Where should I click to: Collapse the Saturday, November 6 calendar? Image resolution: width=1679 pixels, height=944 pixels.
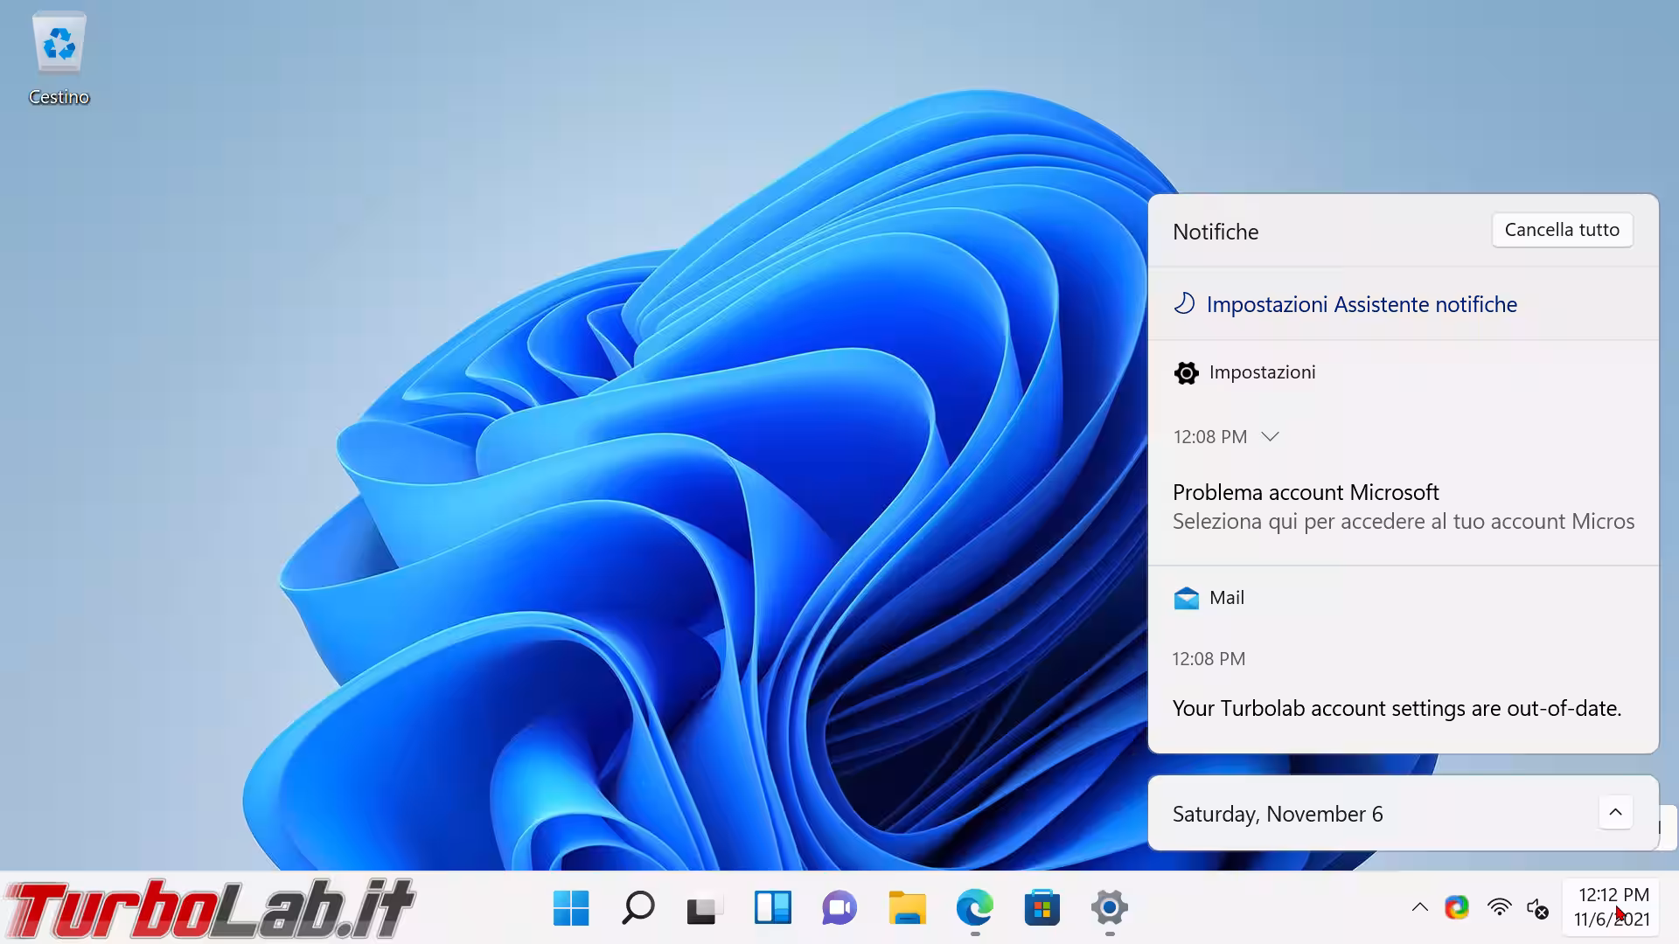click(1614, 813)
